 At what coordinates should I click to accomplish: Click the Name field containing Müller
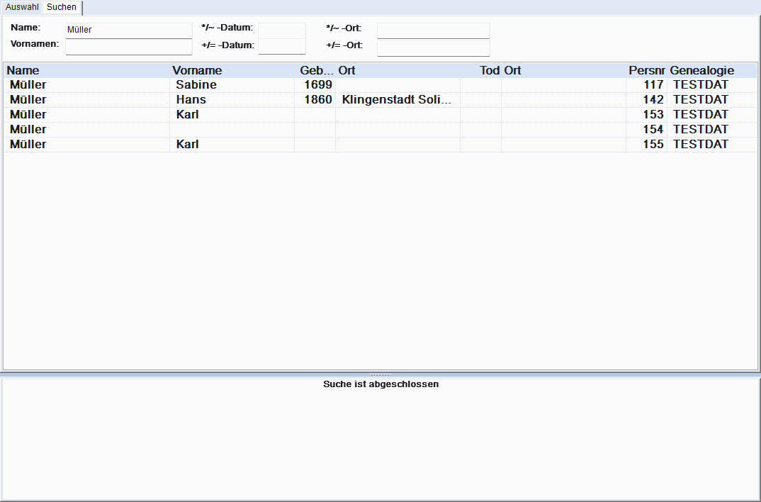(x=129, y=30)
